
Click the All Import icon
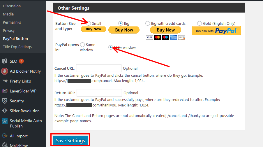coord(5,136)
